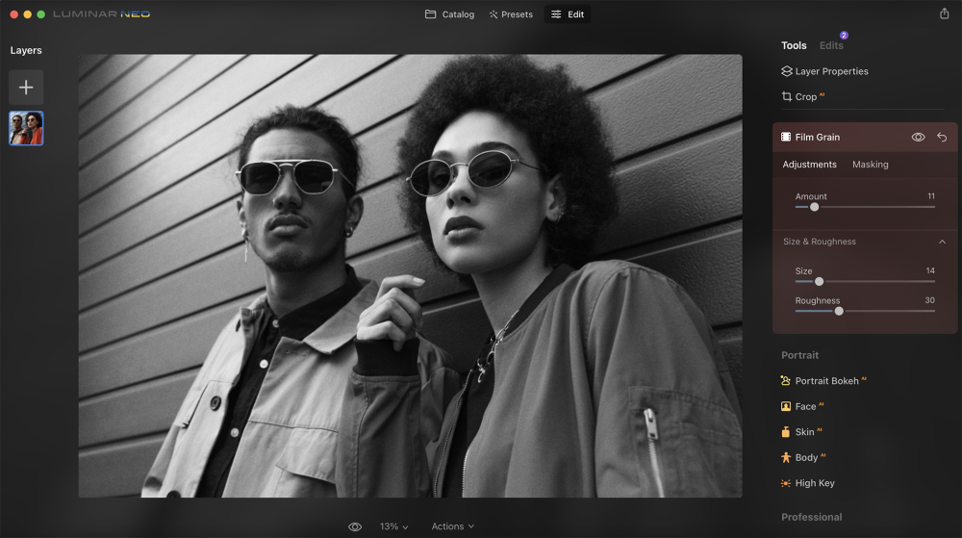Open the Crop tool
The height and width of the screenshot is (538, 962).
click(802, 97)
